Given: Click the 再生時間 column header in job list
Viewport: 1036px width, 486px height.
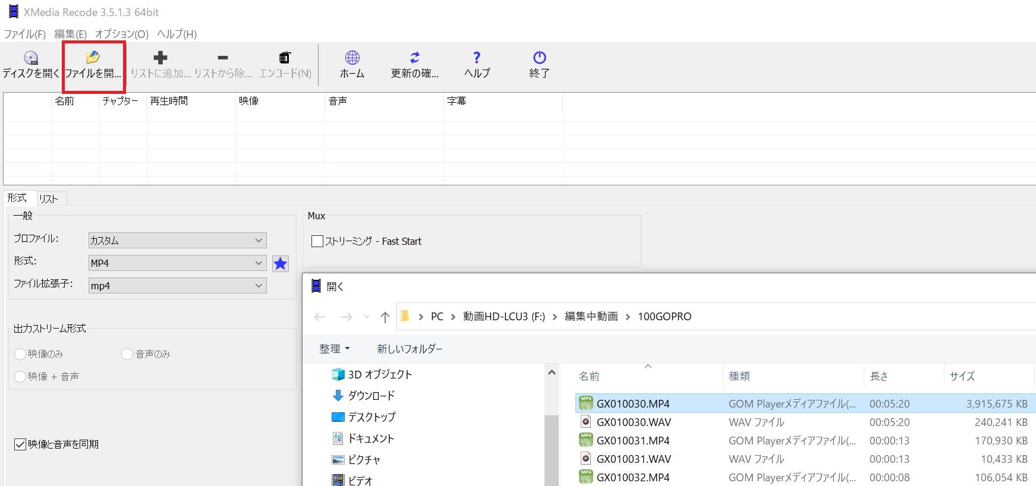Looking at the screenshot, I should [x=191, y=101].
